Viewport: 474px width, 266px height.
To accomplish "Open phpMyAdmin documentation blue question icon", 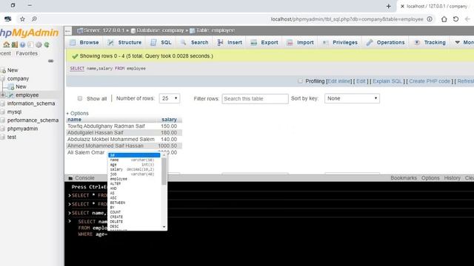I will tap(23, 44).
